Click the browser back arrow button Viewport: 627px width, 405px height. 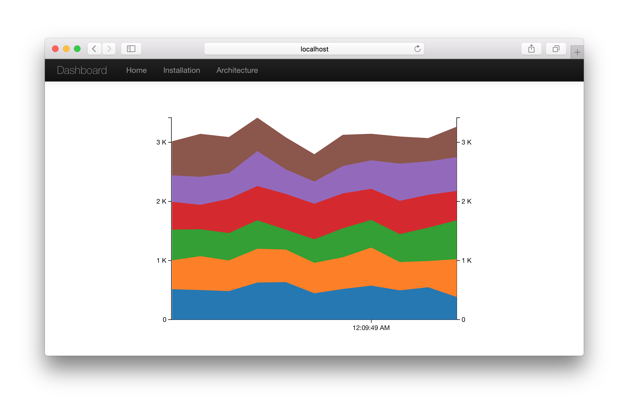coord(94,49)
